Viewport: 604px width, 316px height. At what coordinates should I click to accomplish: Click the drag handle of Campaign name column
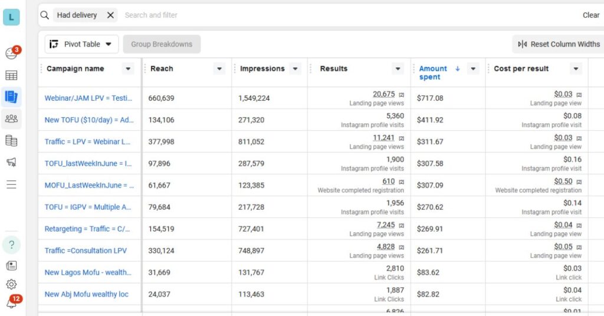point(41,68)
